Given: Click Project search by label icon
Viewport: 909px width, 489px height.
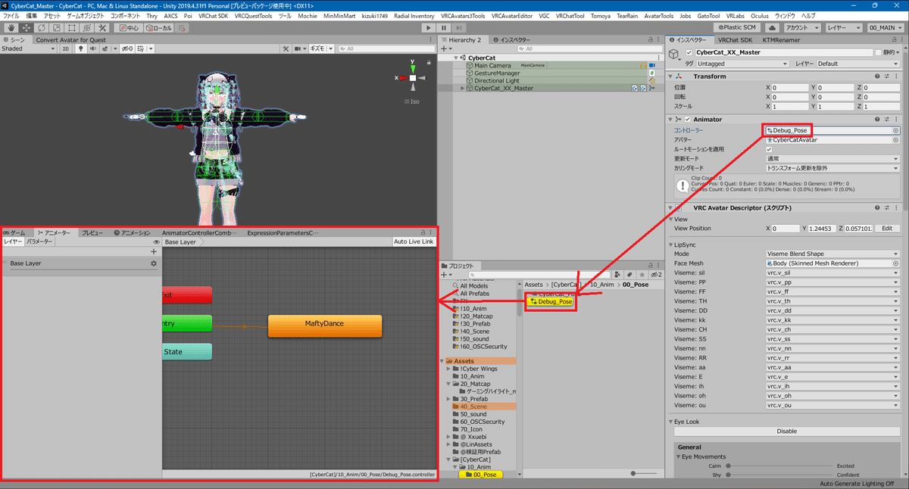Looking at the screenshot, I should [629, 275].
